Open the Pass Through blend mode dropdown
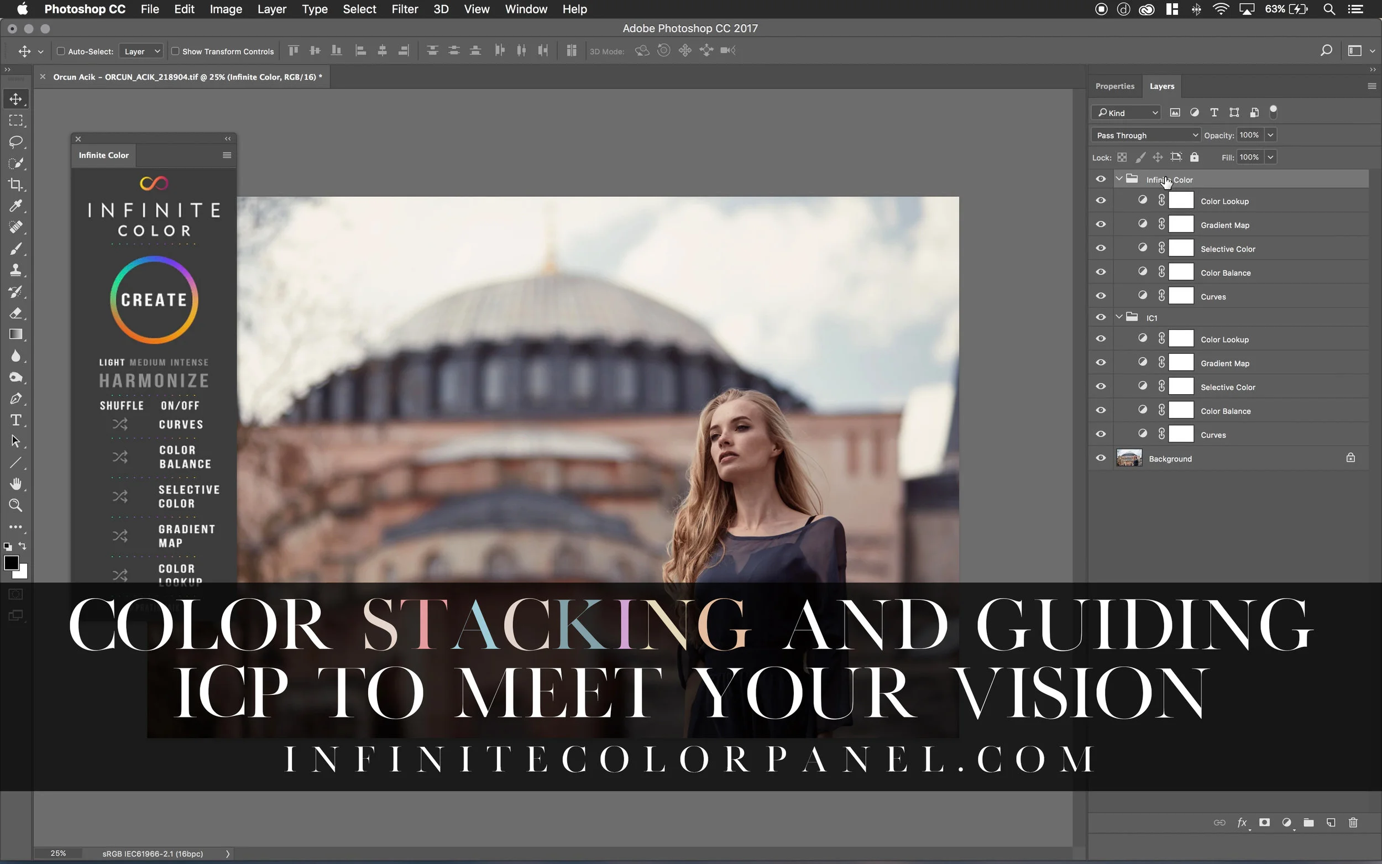 [1146, 135]
